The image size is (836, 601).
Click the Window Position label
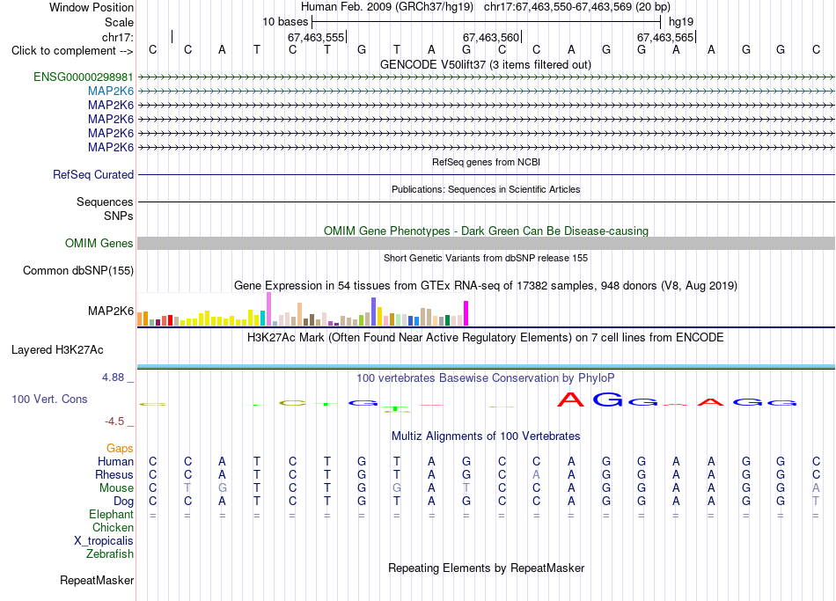tap(92, 7)
